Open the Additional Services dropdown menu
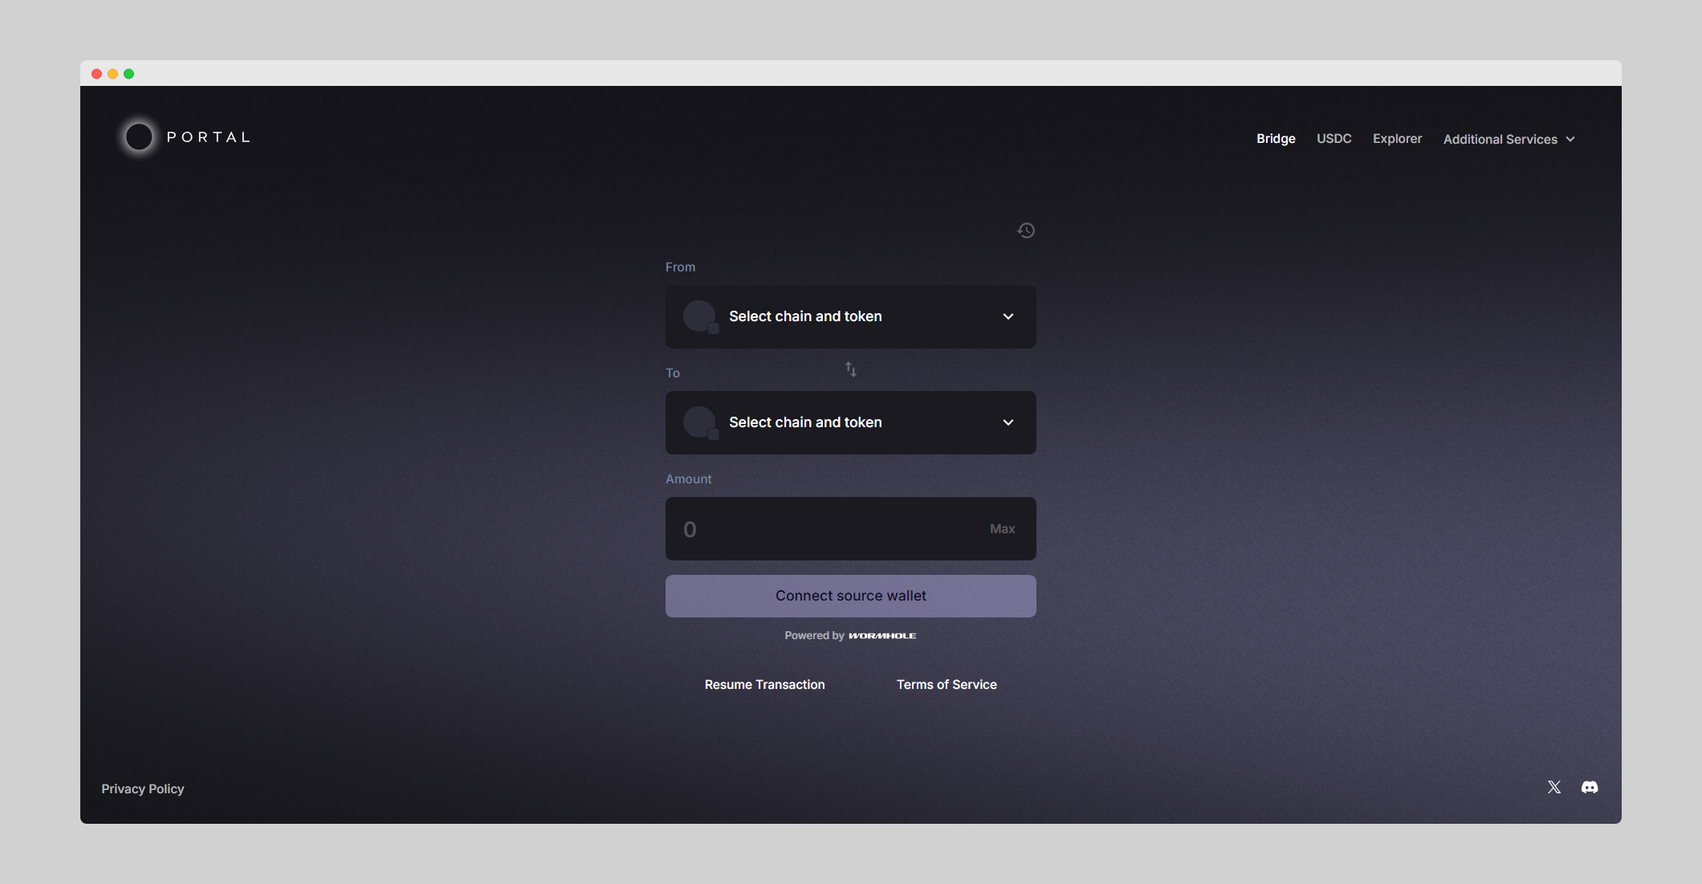The width and height of the screenshot is (1702, 884). pyautogui.click(x=1509, y=139)
